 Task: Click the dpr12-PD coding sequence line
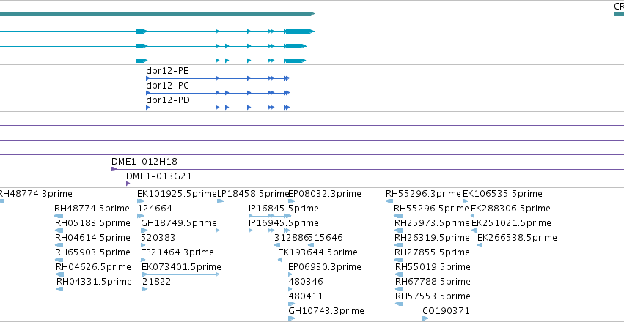218,108
